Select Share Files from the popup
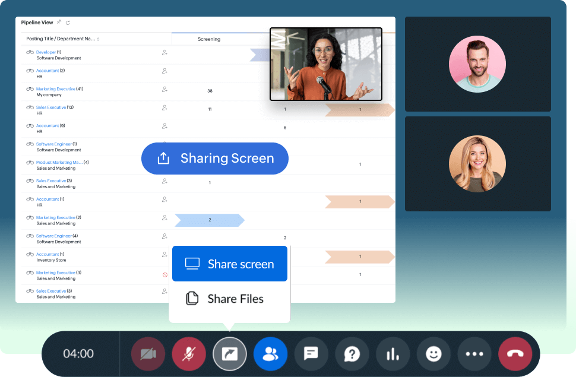576x377 pixels. point(229,299)
